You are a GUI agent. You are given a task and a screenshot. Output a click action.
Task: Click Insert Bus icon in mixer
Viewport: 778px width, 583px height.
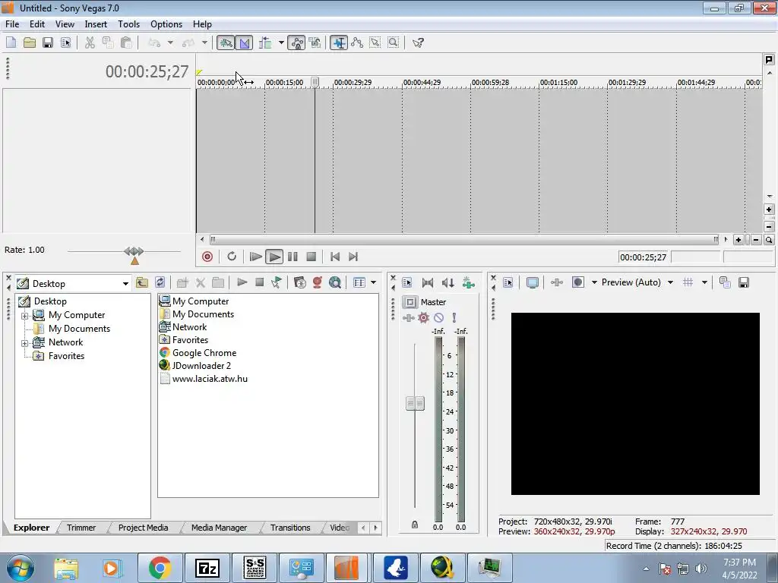point(468,282)
